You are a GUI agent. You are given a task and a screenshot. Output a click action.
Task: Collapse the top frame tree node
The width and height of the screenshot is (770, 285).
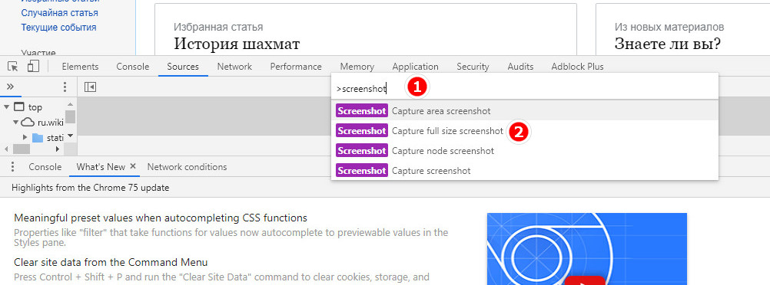[x=7, y=107]
